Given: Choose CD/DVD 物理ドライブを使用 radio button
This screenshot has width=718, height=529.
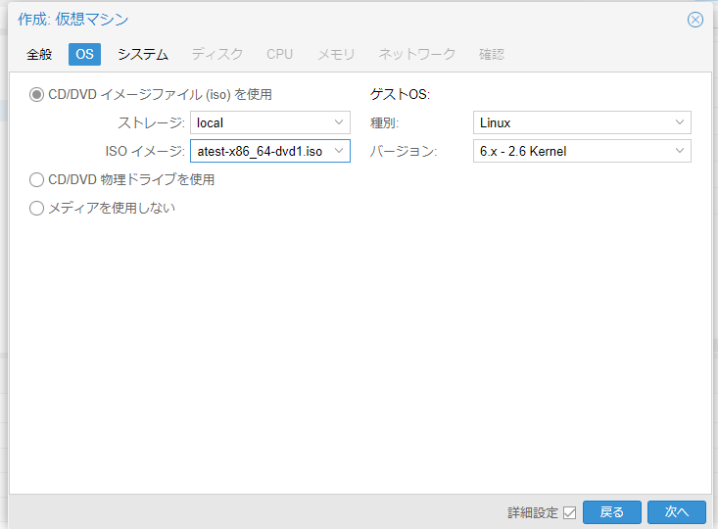Looking at the screenshot, I should click(x=37, y=180).
